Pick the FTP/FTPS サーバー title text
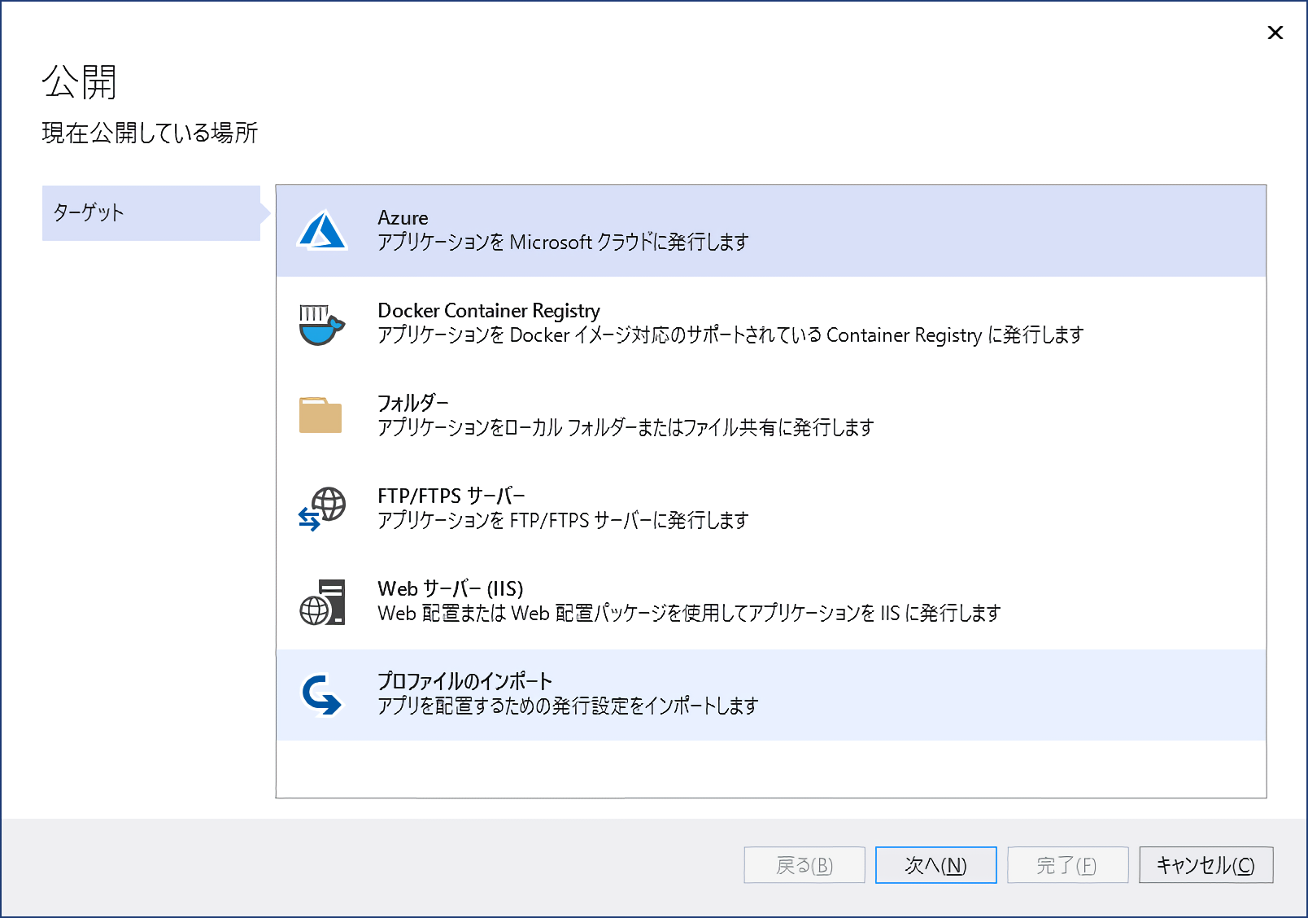Viewport: 1308px width, 918px height. 451,496
